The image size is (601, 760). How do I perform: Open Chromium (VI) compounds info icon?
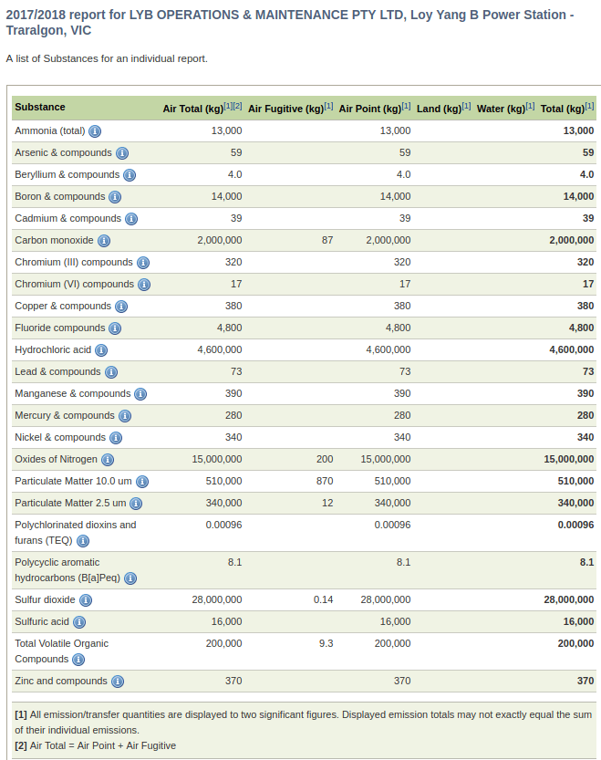point(144,285)
